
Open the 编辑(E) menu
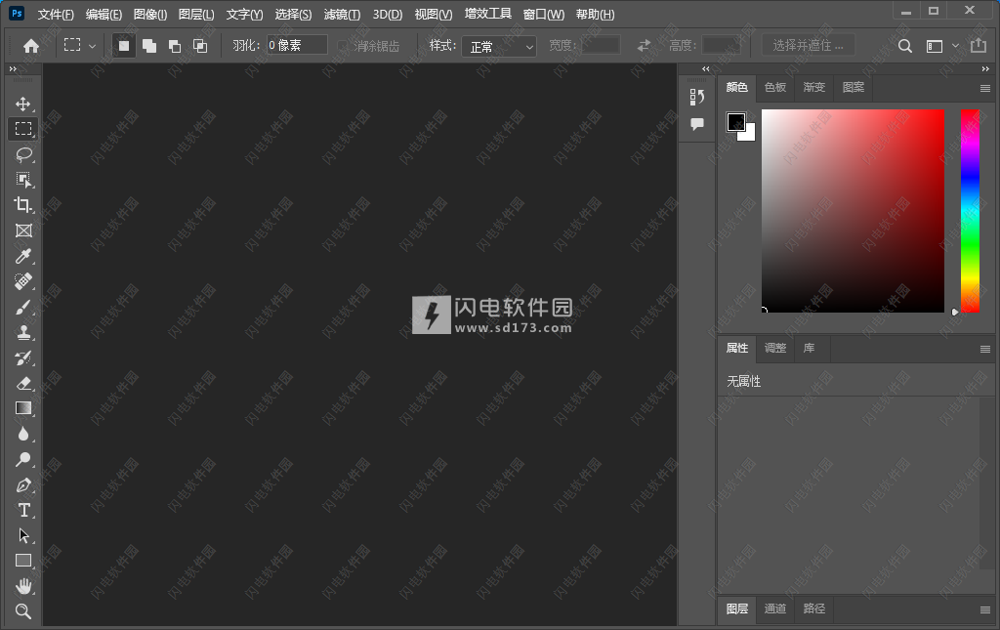(104, 14)
